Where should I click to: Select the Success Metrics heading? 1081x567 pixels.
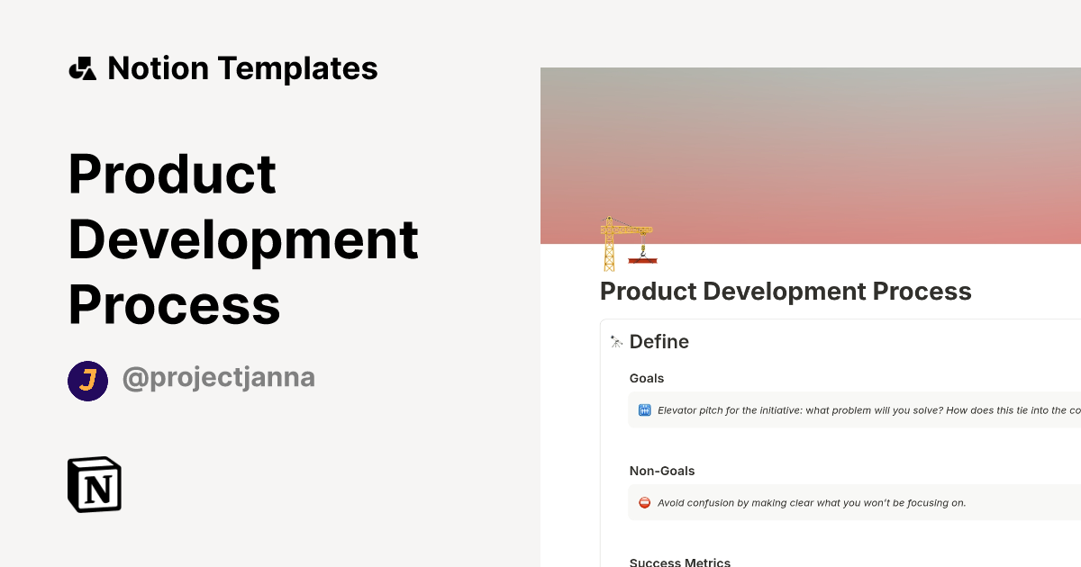click(679, 562)
